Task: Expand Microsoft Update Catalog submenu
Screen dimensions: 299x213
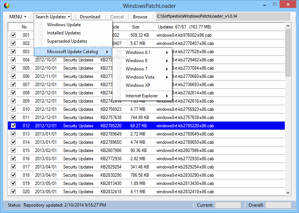Action: pyautogui.click(x=73, y=52)
